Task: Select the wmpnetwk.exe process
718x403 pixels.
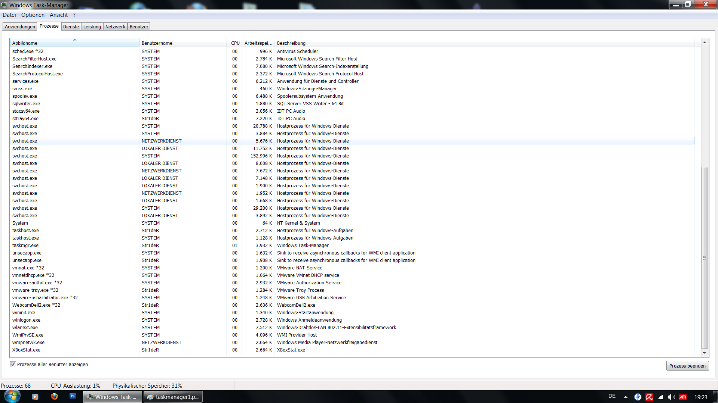Action: coord(352,343)
